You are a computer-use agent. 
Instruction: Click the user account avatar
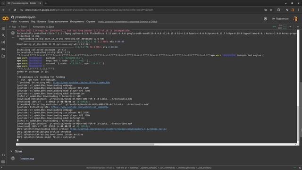[x=296, y=19]
